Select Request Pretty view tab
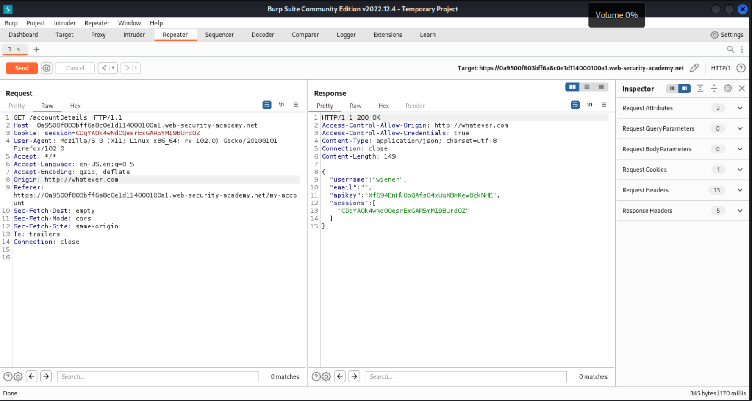752x401 pixels. (17, 106)
